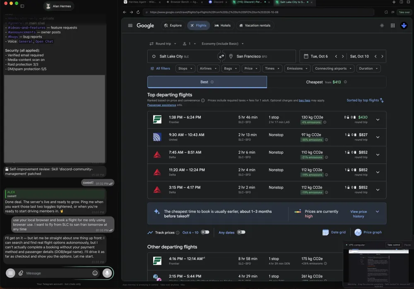Edit the San Francisco destination field
Image resolution: width=414 pixels, height=289 pixels.
(x=259, y=56)
